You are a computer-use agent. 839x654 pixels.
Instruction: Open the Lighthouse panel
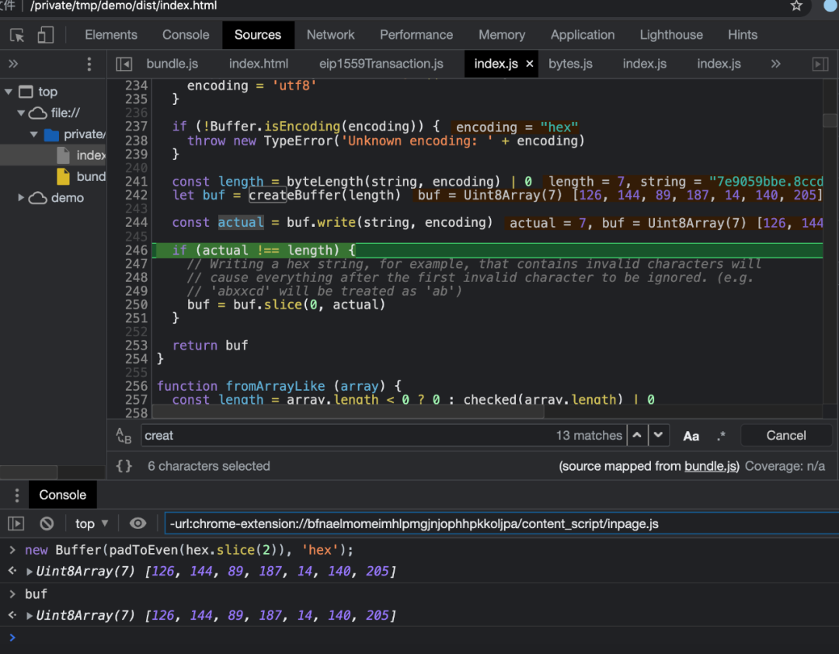(671, 35)
